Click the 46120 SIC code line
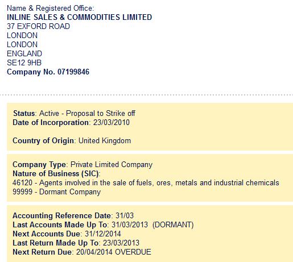Viewport: 293px width, 262px height. pyautogui.click(x=146, y=183)
